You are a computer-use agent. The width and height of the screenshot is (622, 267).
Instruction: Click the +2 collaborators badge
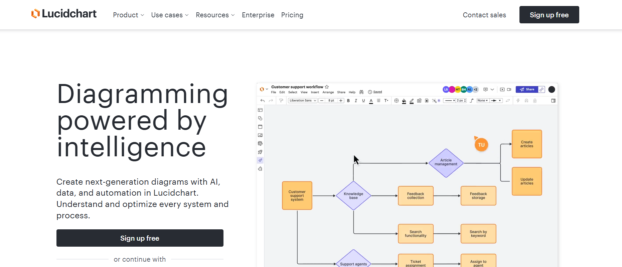[476, 89]
